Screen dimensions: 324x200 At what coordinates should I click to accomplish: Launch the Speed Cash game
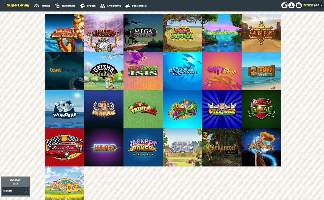click(65, 147)
